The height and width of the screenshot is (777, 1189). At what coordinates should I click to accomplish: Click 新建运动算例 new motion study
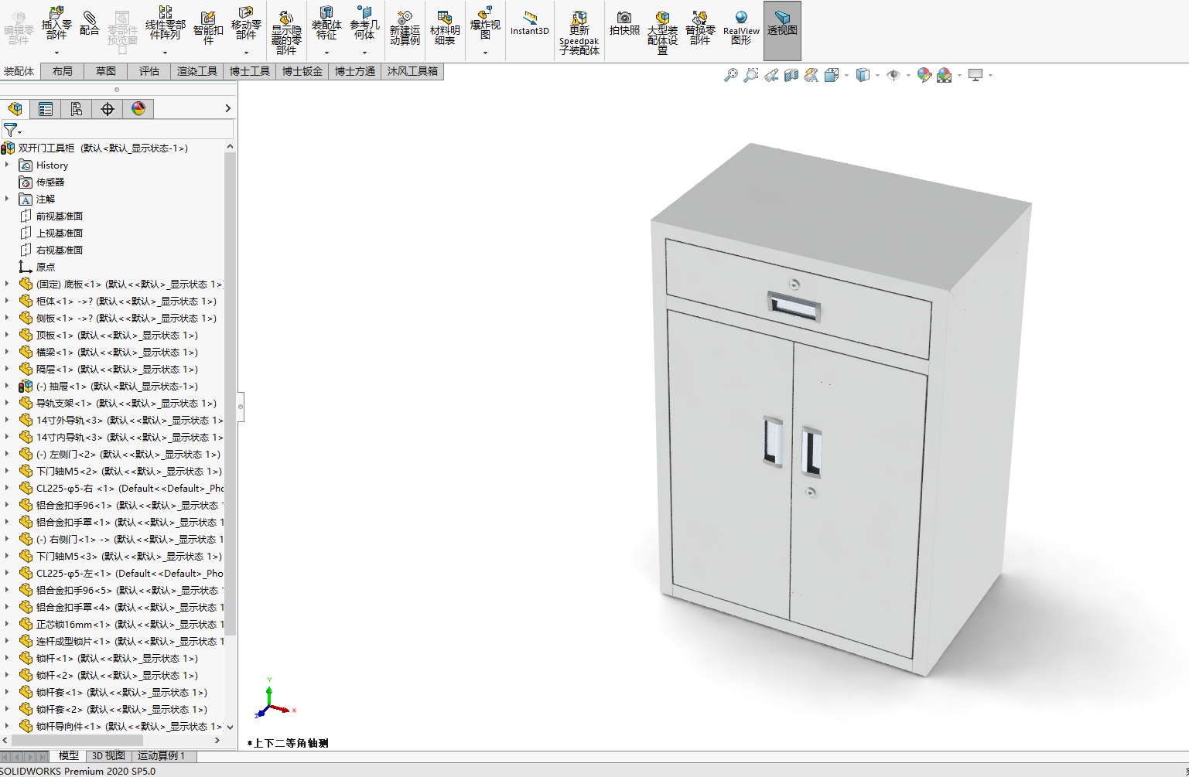pos(405,28)
